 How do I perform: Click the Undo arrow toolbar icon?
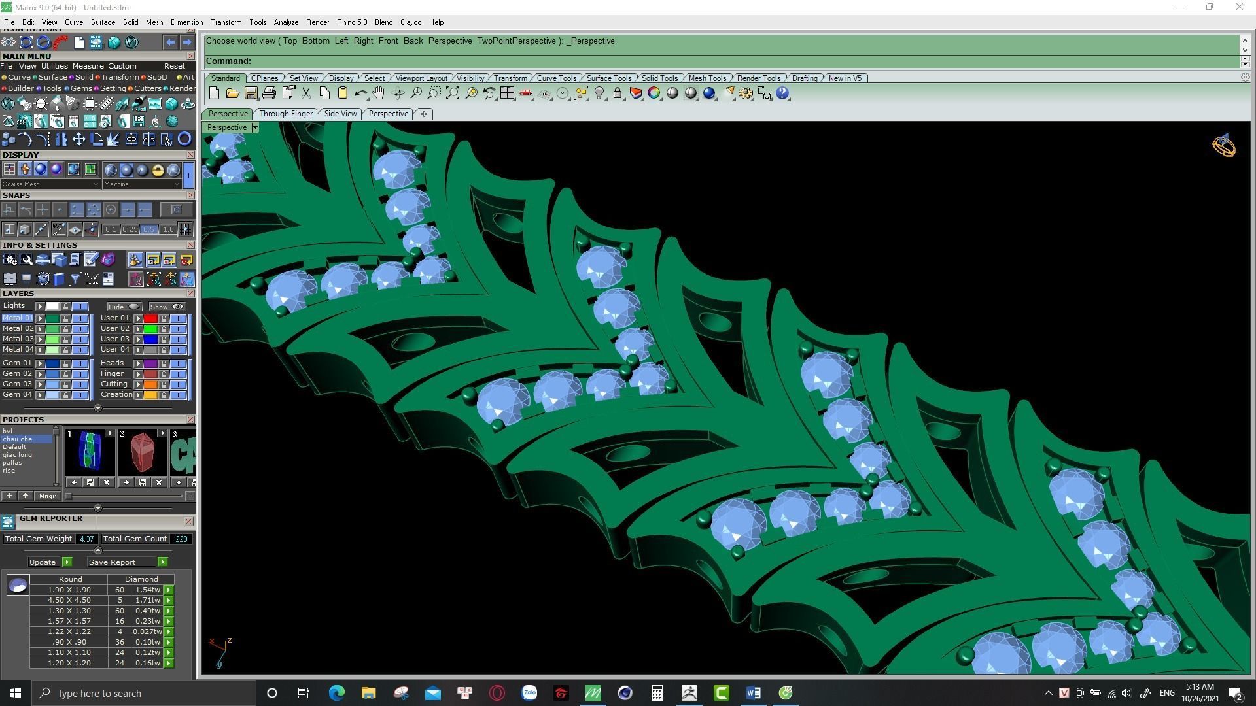360,93
